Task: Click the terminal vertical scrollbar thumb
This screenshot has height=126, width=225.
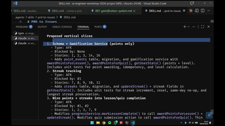Action: point(212,112)
